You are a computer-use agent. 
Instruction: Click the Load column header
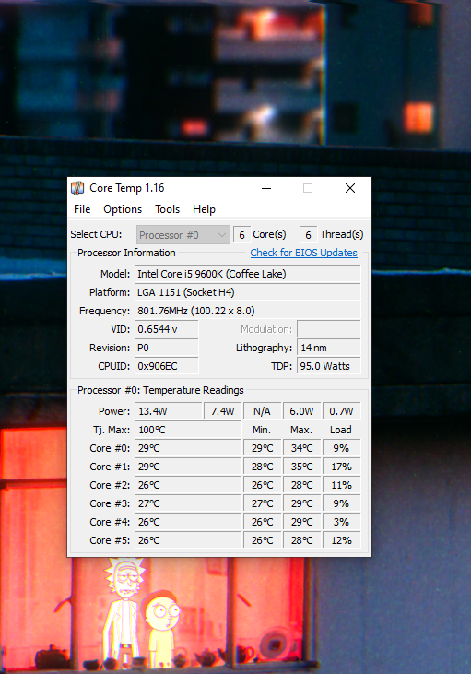pos(341,430)
